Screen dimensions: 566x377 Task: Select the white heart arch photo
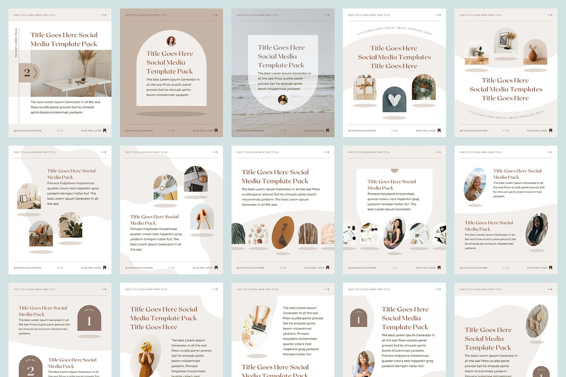[x=394, y=99]
